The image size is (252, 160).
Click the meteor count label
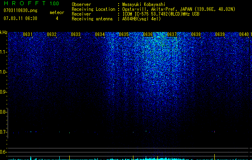57,12
